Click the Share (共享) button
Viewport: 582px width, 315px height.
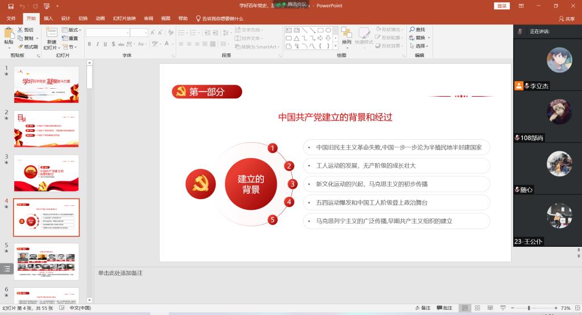pyautogui.click(x=567, y=18)
